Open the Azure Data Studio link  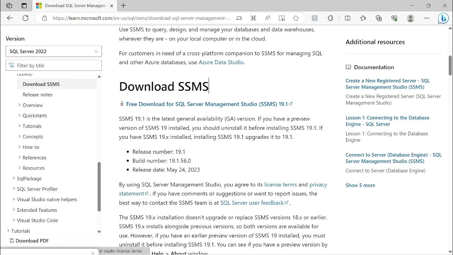[221, 62]
